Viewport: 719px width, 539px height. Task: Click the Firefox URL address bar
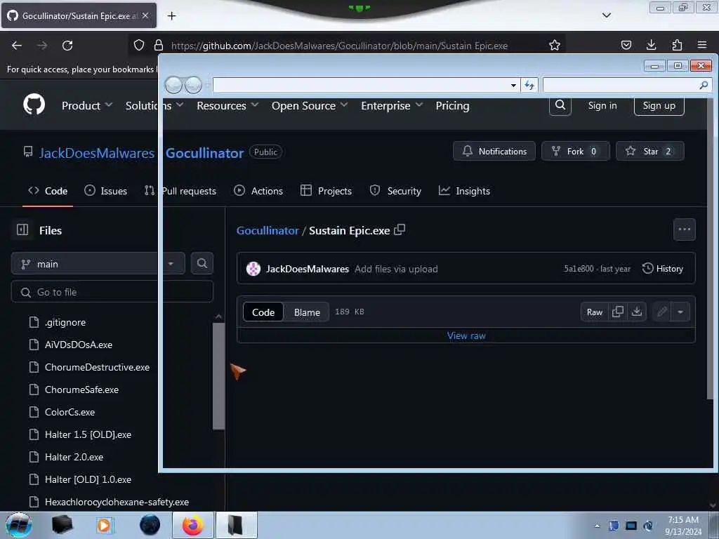pyautogui.click(x=339, y=46)
